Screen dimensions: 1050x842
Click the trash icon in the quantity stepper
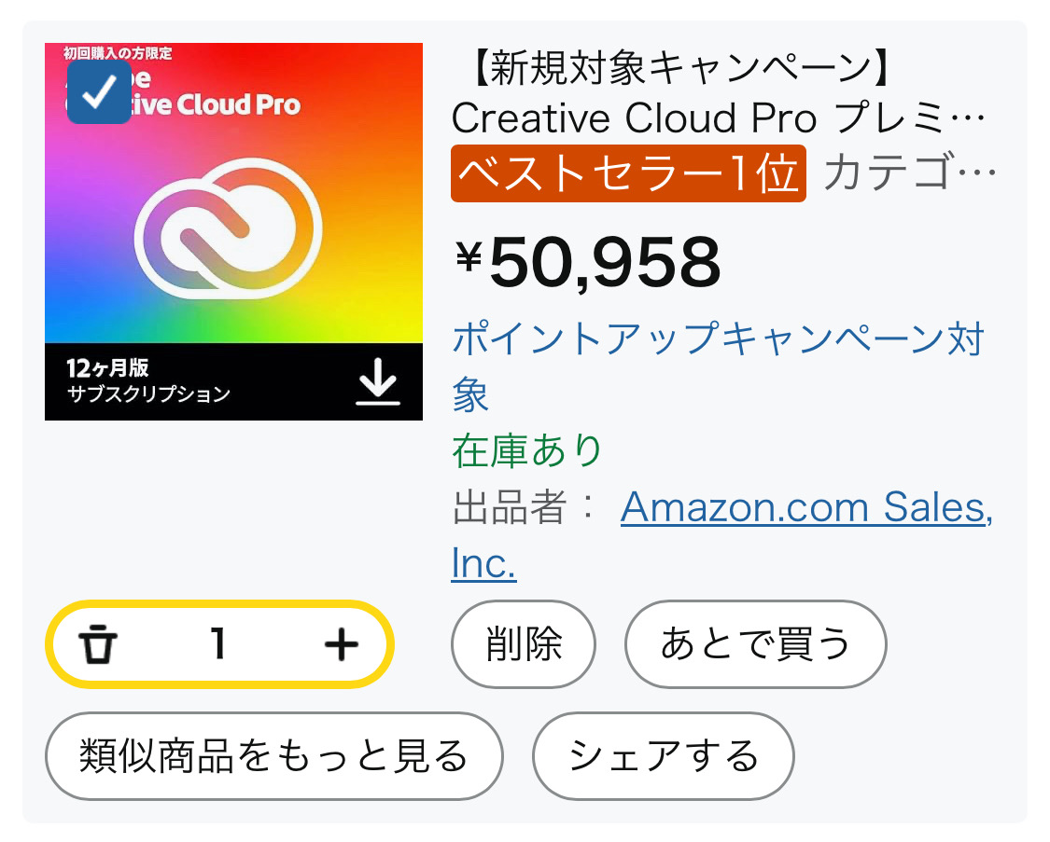(x=96, y=644)
